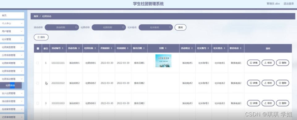Open 详情 for row 活动名称3
The image size is (297, 120).
[x=253, y=103]
